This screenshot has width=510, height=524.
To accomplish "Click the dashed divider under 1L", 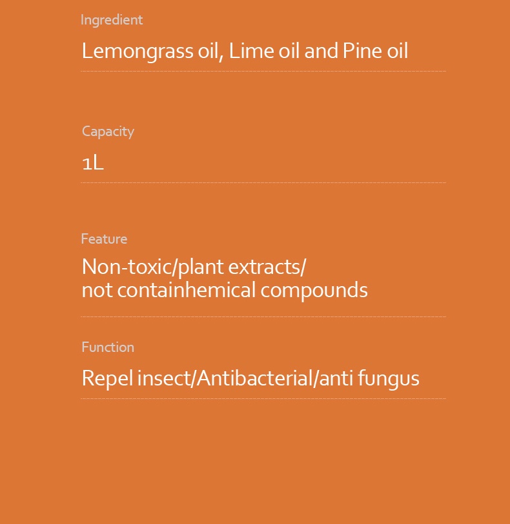I will [x=263, y=182].
